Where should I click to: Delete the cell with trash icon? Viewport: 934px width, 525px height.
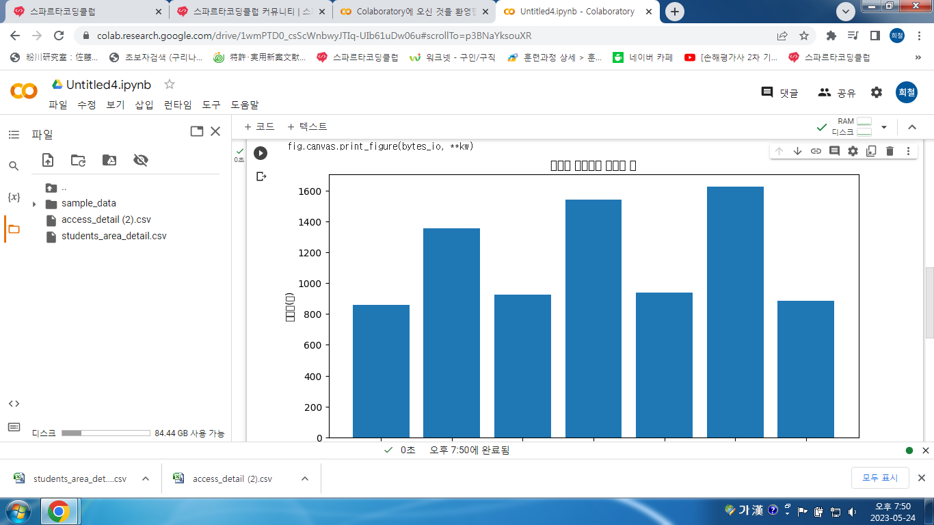pos(890,151)
